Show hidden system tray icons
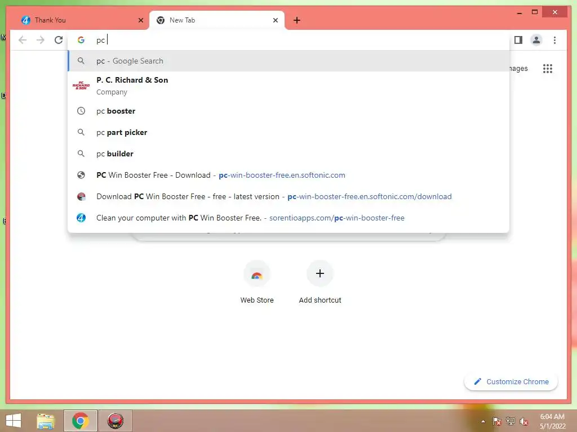The width and height of the screenshot is (577, 432). pos(483,421)
